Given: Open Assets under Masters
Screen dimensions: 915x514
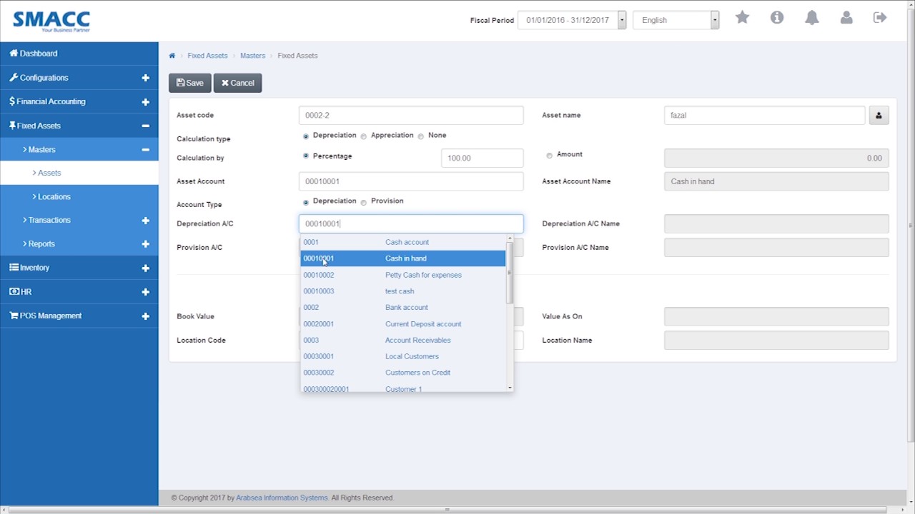Looking at the screenshot, I should pyautogui.click(x=79, y=173).
